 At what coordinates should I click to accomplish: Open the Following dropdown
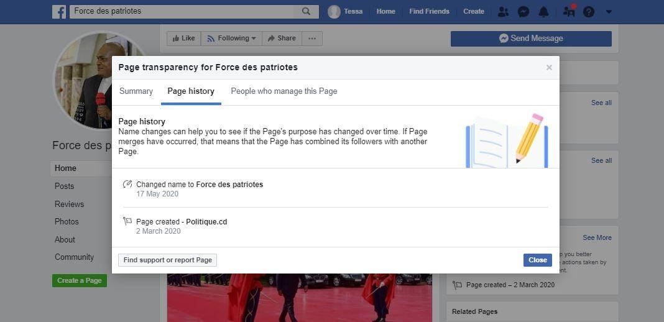[232, 38]
